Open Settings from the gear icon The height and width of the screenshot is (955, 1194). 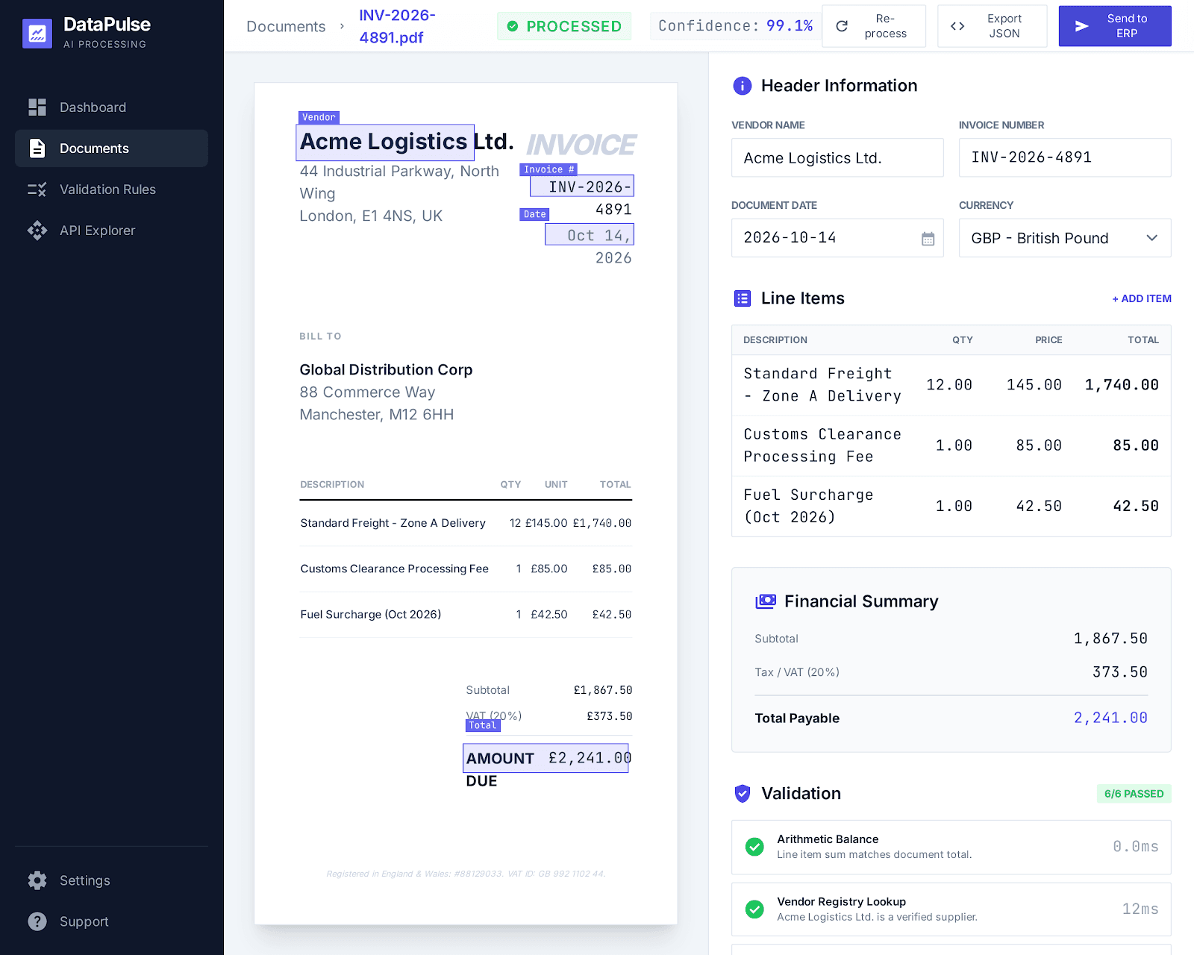coord(37,880)
